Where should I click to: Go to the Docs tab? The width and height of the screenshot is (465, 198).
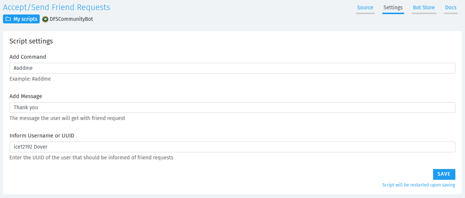(x=451, y=7)
